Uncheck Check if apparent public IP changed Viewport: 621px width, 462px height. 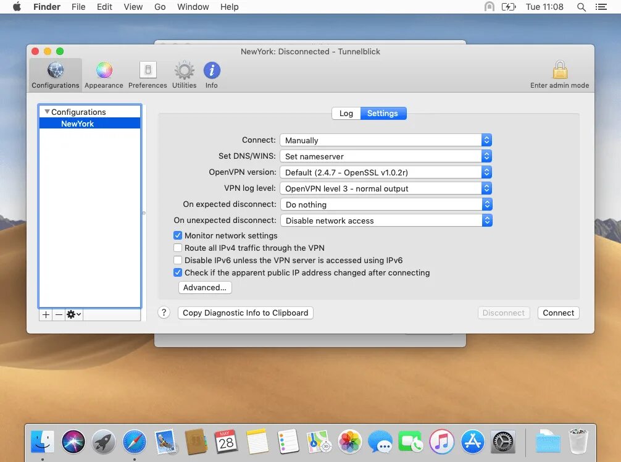point(178,272)
